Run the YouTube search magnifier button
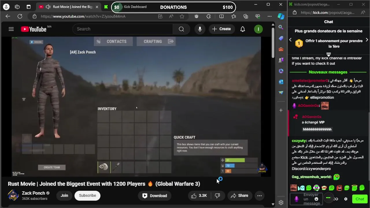 pos(181,29)
